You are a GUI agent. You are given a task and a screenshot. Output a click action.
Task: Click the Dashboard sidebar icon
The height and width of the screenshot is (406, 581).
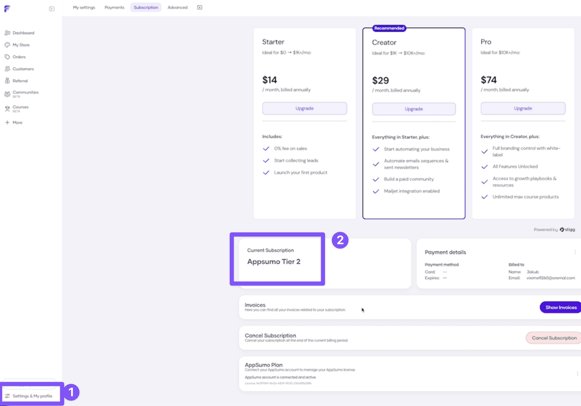pyautogui.click(x=8, y=33)
